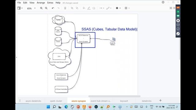Open the Extras menu
The image size is (196, 110).
click(x=50, y=3)
